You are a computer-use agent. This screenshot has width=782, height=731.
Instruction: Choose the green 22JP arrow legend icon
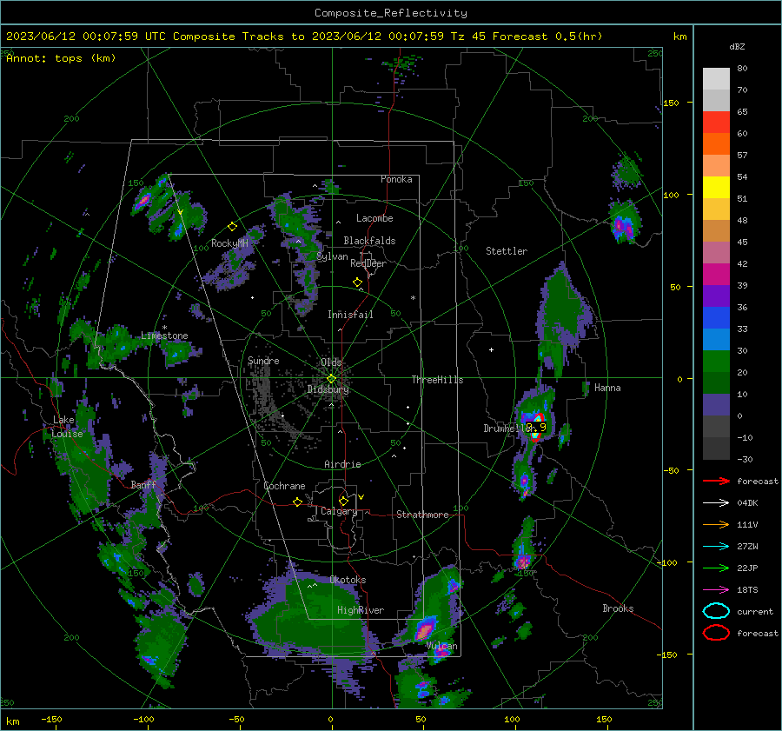coord(716,568)
